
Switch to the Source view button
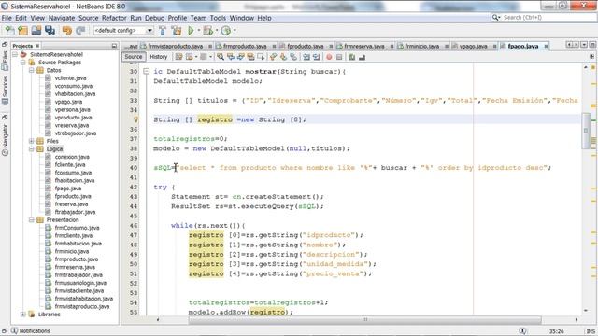tap(133, 57)
